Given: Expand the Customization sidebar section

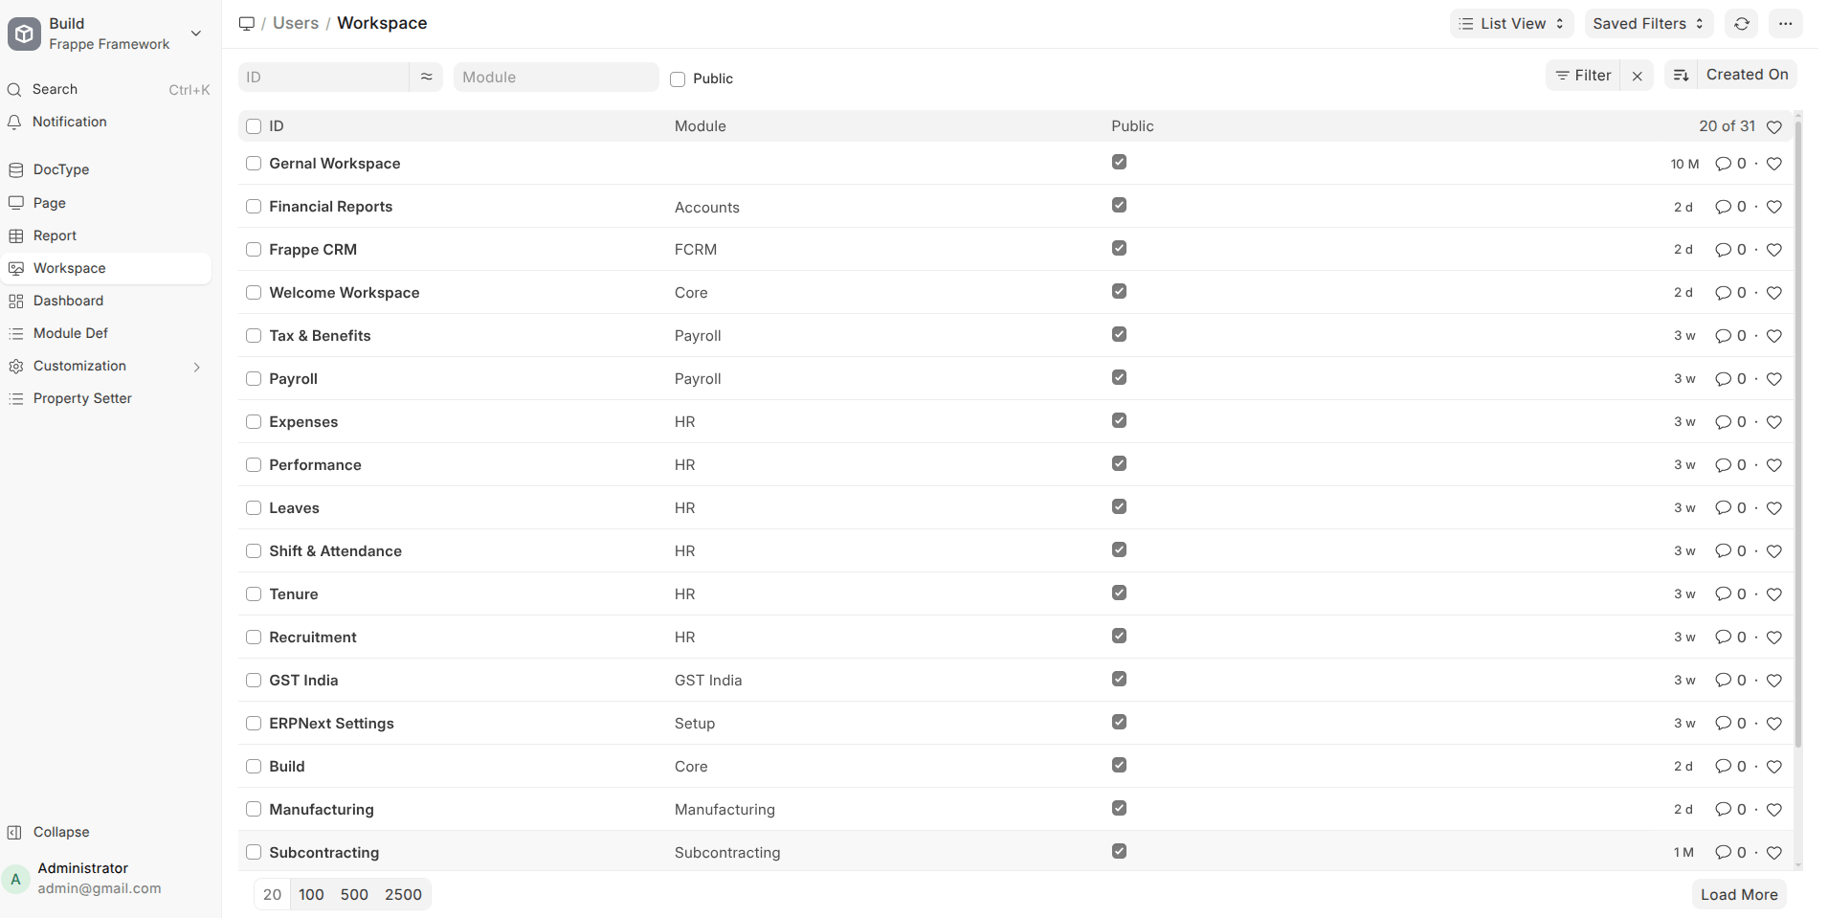Looking at the screenshot, I should [196, 367].
